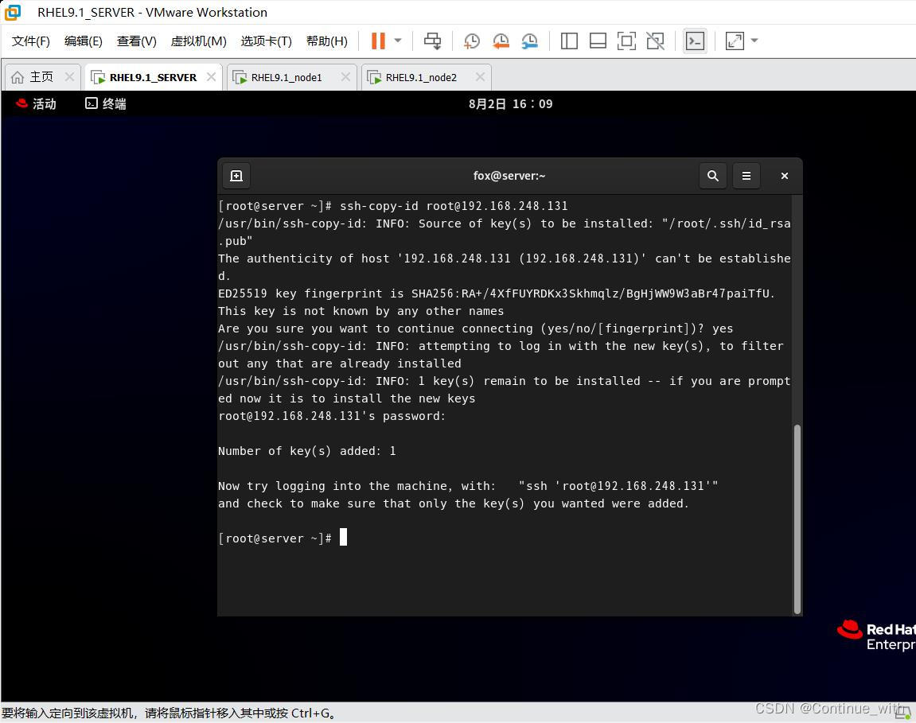Close the fox@server terminal window
916x723 pixels.
tap(785, 176)
